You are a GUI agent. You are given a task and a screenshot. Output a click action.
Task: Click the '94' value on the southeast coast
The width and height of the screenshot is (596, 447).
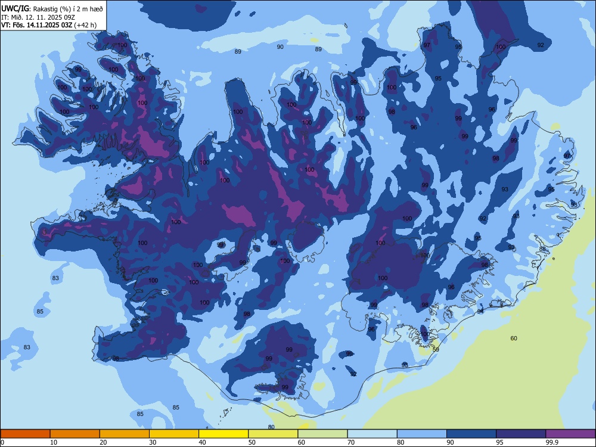point(480,311)
